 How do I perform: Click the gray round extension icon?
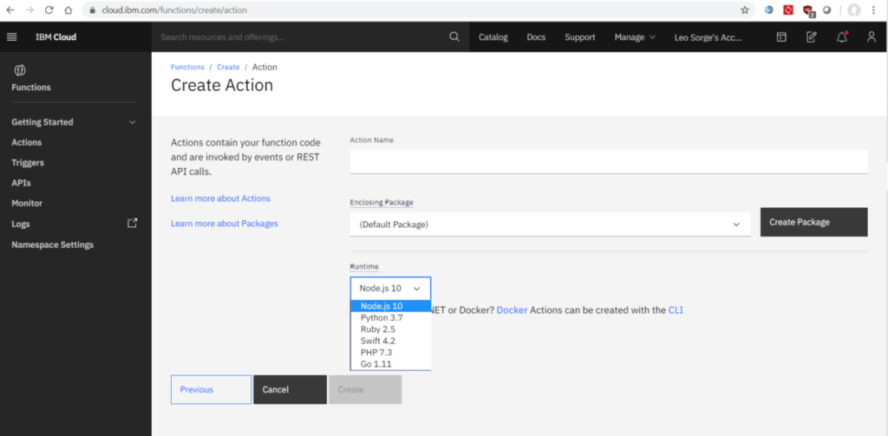click(826, 10)
